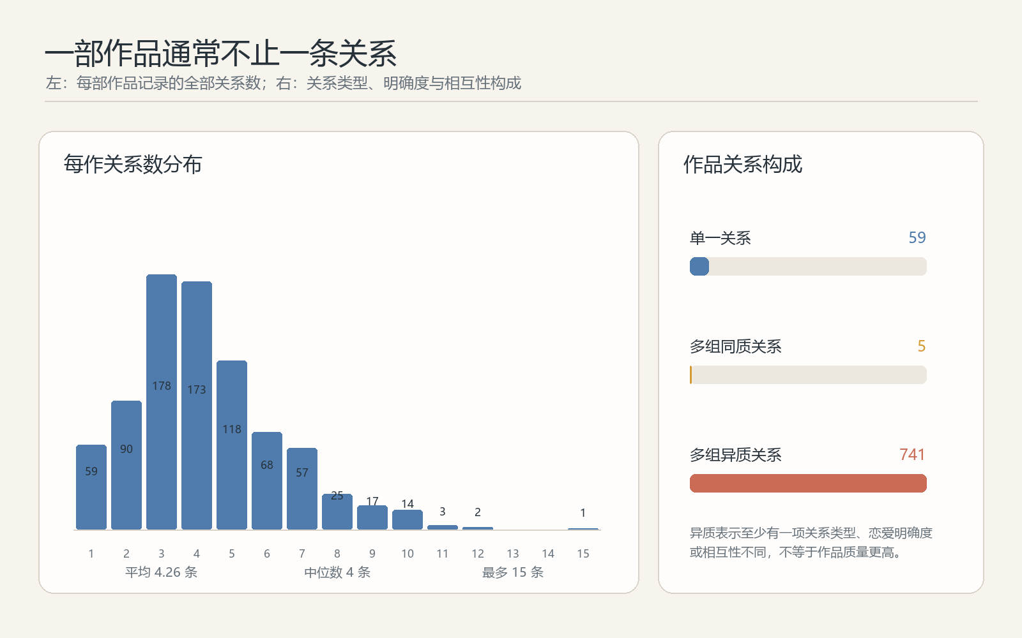Viewport: 1022px width, 638px height.
Task: Click the bar labeled 14
Action: 408,520
